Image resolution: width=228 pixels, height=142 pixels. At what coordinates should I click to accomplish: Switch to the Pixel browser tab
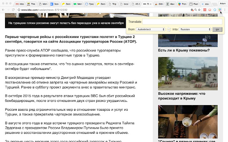coord(195,3)
